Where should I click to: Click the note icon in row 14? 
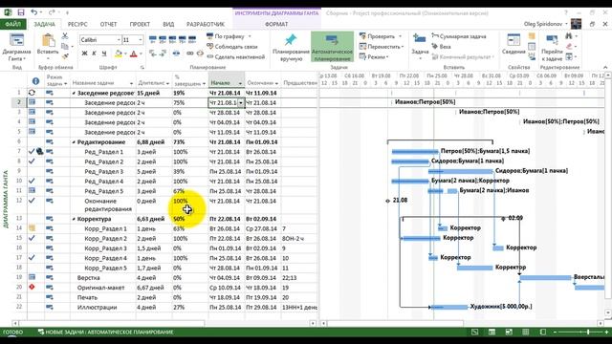point(32,228)
